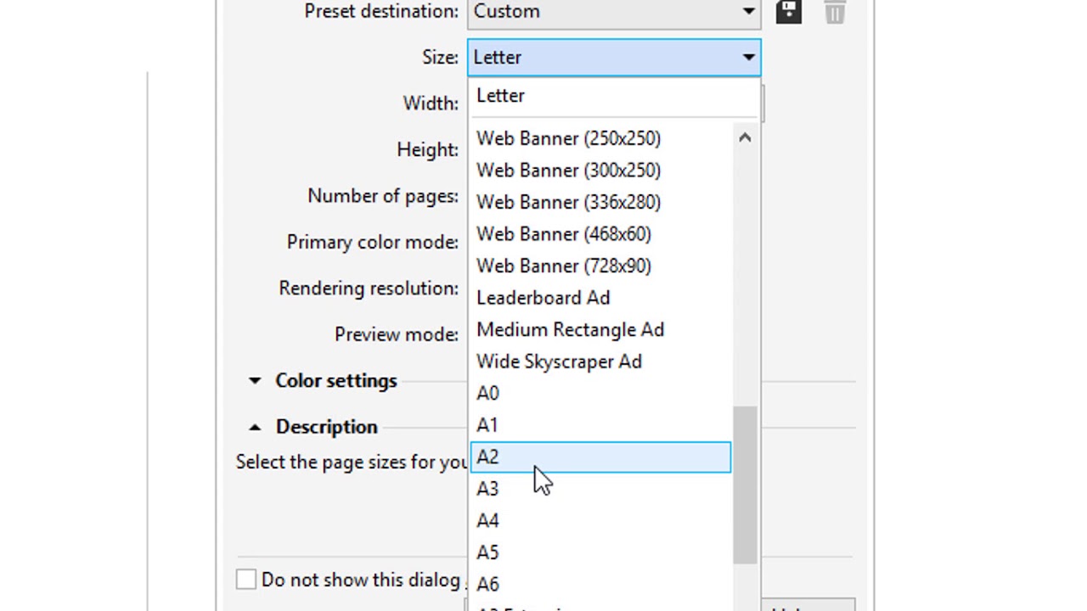Collapse the Size dropdown showing Letter
This screenshot has height=611, width=1087.
tap(614, 57)
